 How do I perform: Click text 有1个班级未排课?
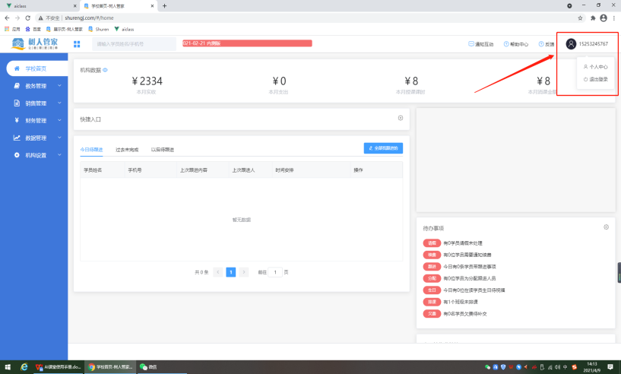click(461, 302)
